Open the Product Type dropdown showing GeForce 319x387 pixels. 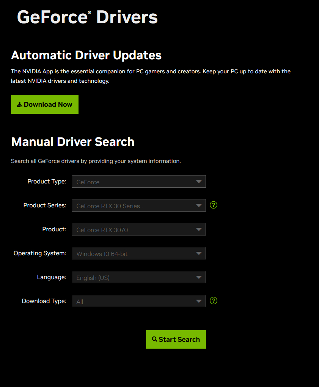(138, 182)
